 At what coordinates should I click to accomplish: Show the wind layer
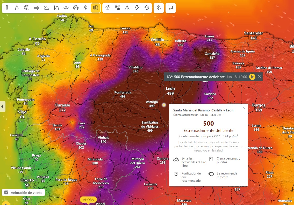tap(37, 8)
